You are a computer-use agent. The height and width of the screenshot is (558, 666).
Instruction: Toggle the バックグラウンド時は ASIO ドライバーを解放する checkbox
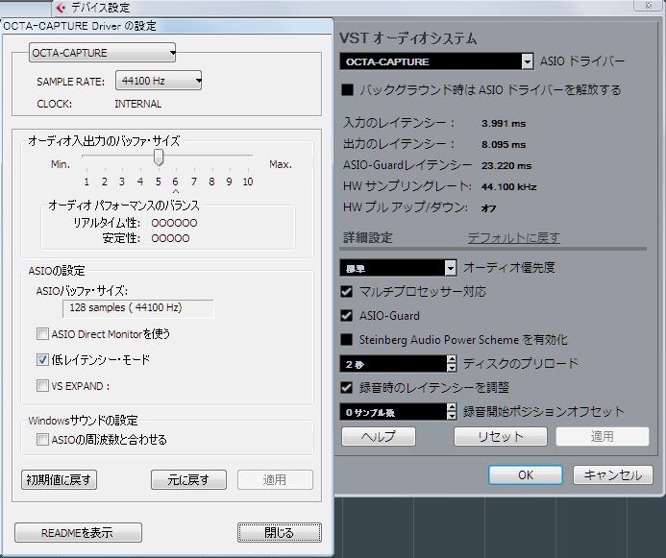[348, 90]
